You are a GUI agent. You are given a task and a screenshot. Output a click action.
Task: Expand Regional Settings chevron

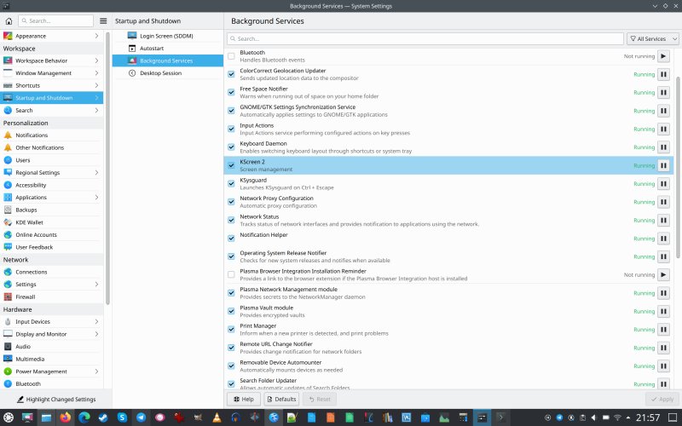(x=96, y=173)
